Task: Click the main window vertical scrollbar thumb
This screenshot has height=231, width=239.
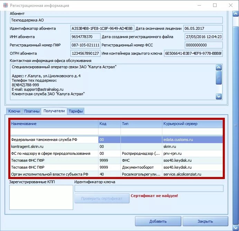Action: [236, 125]
